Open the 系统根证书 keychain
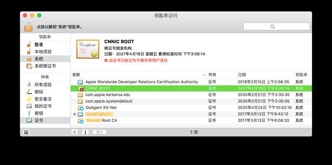 [45, 66]
